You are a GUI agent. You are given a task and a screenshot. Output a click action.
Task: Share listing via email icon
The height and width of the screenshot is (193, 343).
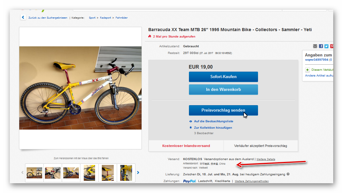pyautogui.click(x=315, y=46)
